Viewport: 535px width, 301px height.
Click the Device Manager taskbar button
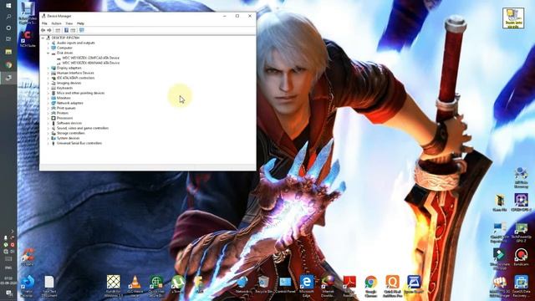click(x=8, y=78)
